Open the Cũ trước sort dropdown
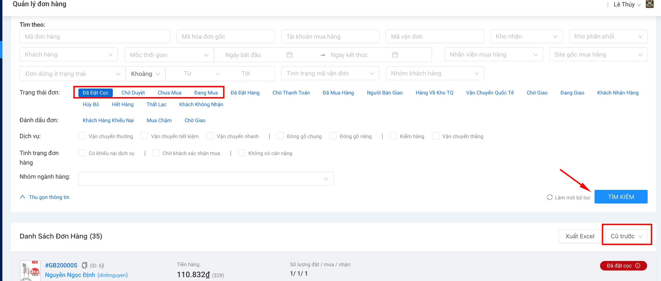Screen dimensions: 661x281 pyautogui.click(x=626, y=236)
